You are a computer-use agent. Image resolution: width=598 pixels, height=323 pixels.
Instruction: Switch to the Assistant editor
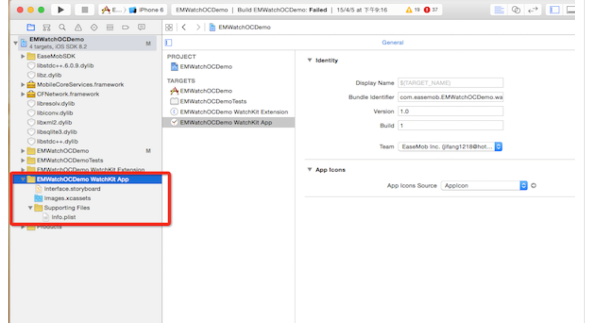(x=516, y=10)
